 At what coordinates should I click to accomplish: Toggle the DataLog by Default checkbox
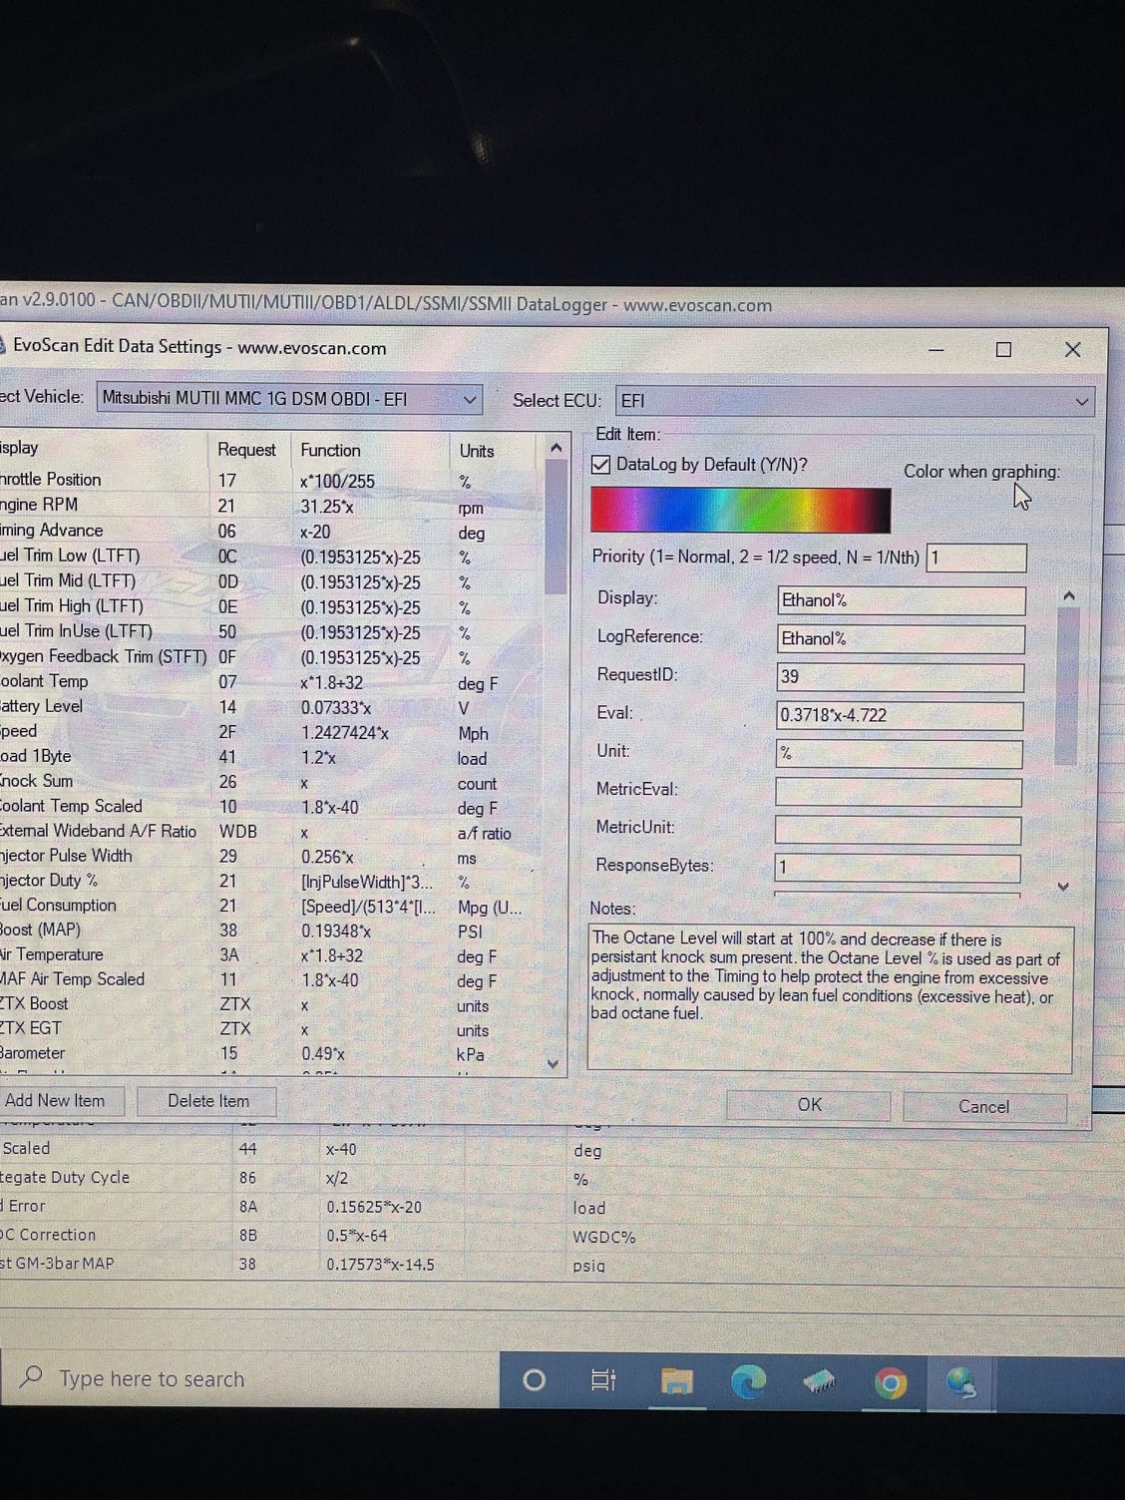pos(601,465)
